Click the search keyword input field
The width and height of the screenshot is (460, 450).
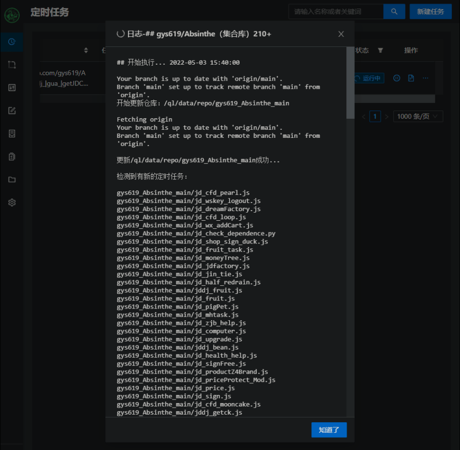pos(336,12)
